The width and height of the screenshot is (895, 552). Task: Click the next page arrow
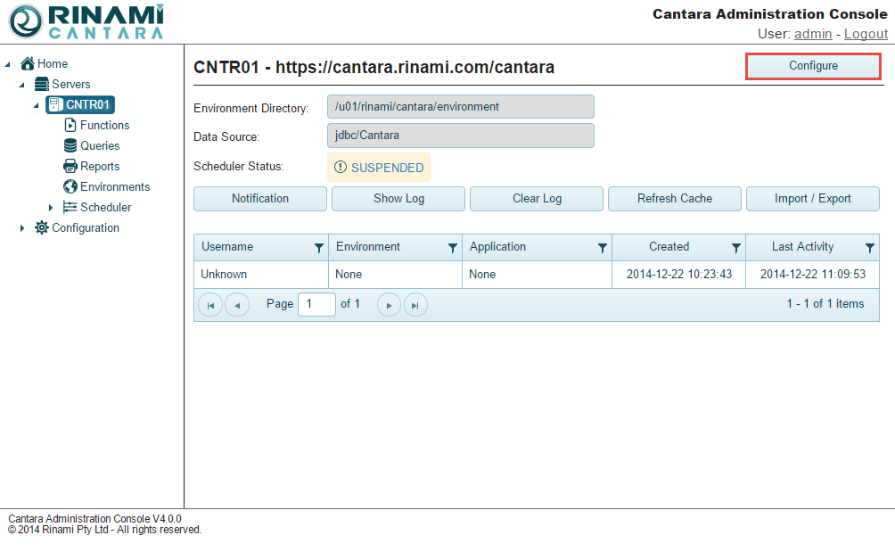point(389,305)
